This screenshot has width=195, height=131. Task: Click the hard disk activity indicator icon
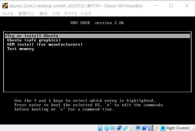[100, 128]
